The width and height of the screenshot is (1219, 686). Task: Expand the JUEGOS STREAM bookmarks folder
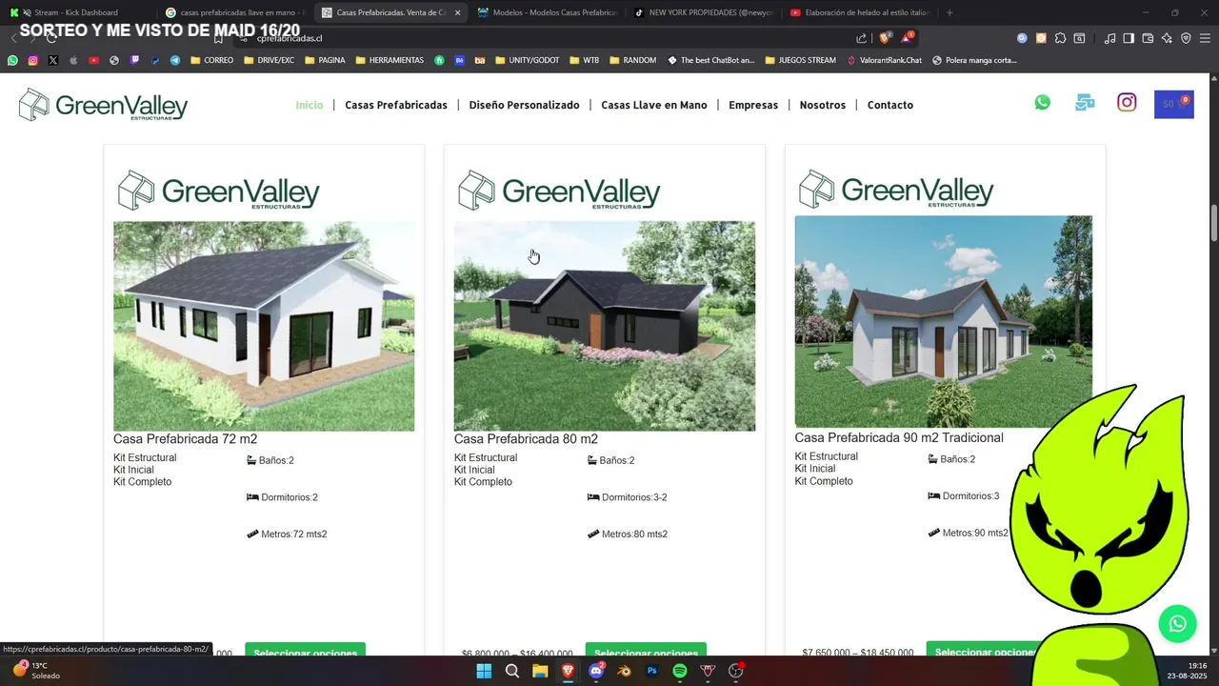coord(801,60)
